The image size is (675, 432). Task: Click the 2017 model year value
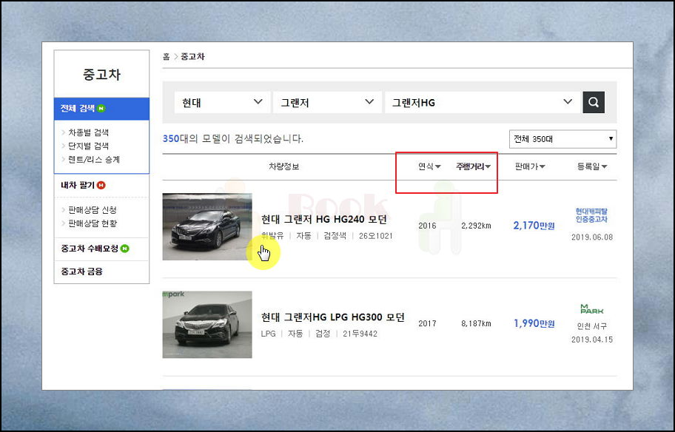click(x=427, y=323)
